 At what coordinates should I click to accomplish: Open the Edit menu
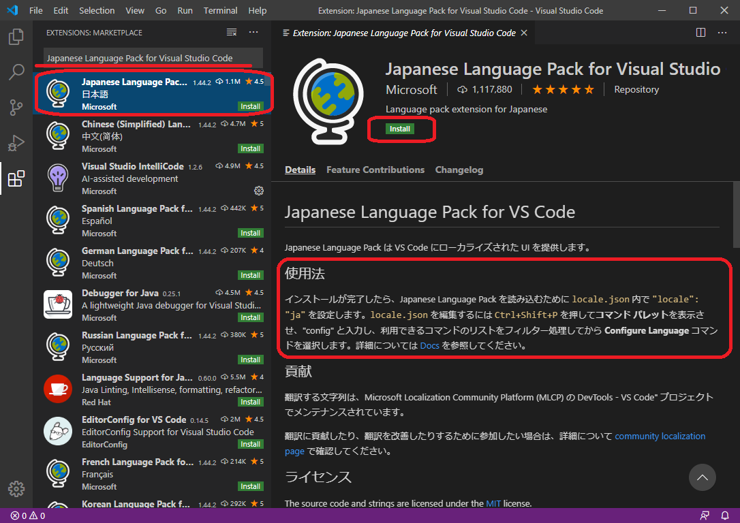(x=61, y=10)
